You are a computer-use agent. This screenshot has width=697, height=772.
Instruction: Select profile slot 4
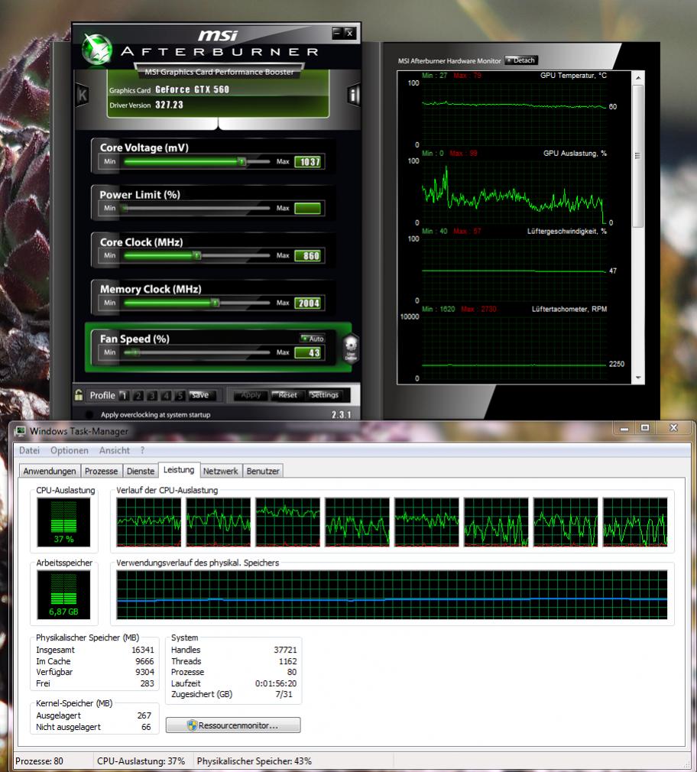[x=167, y=395]
